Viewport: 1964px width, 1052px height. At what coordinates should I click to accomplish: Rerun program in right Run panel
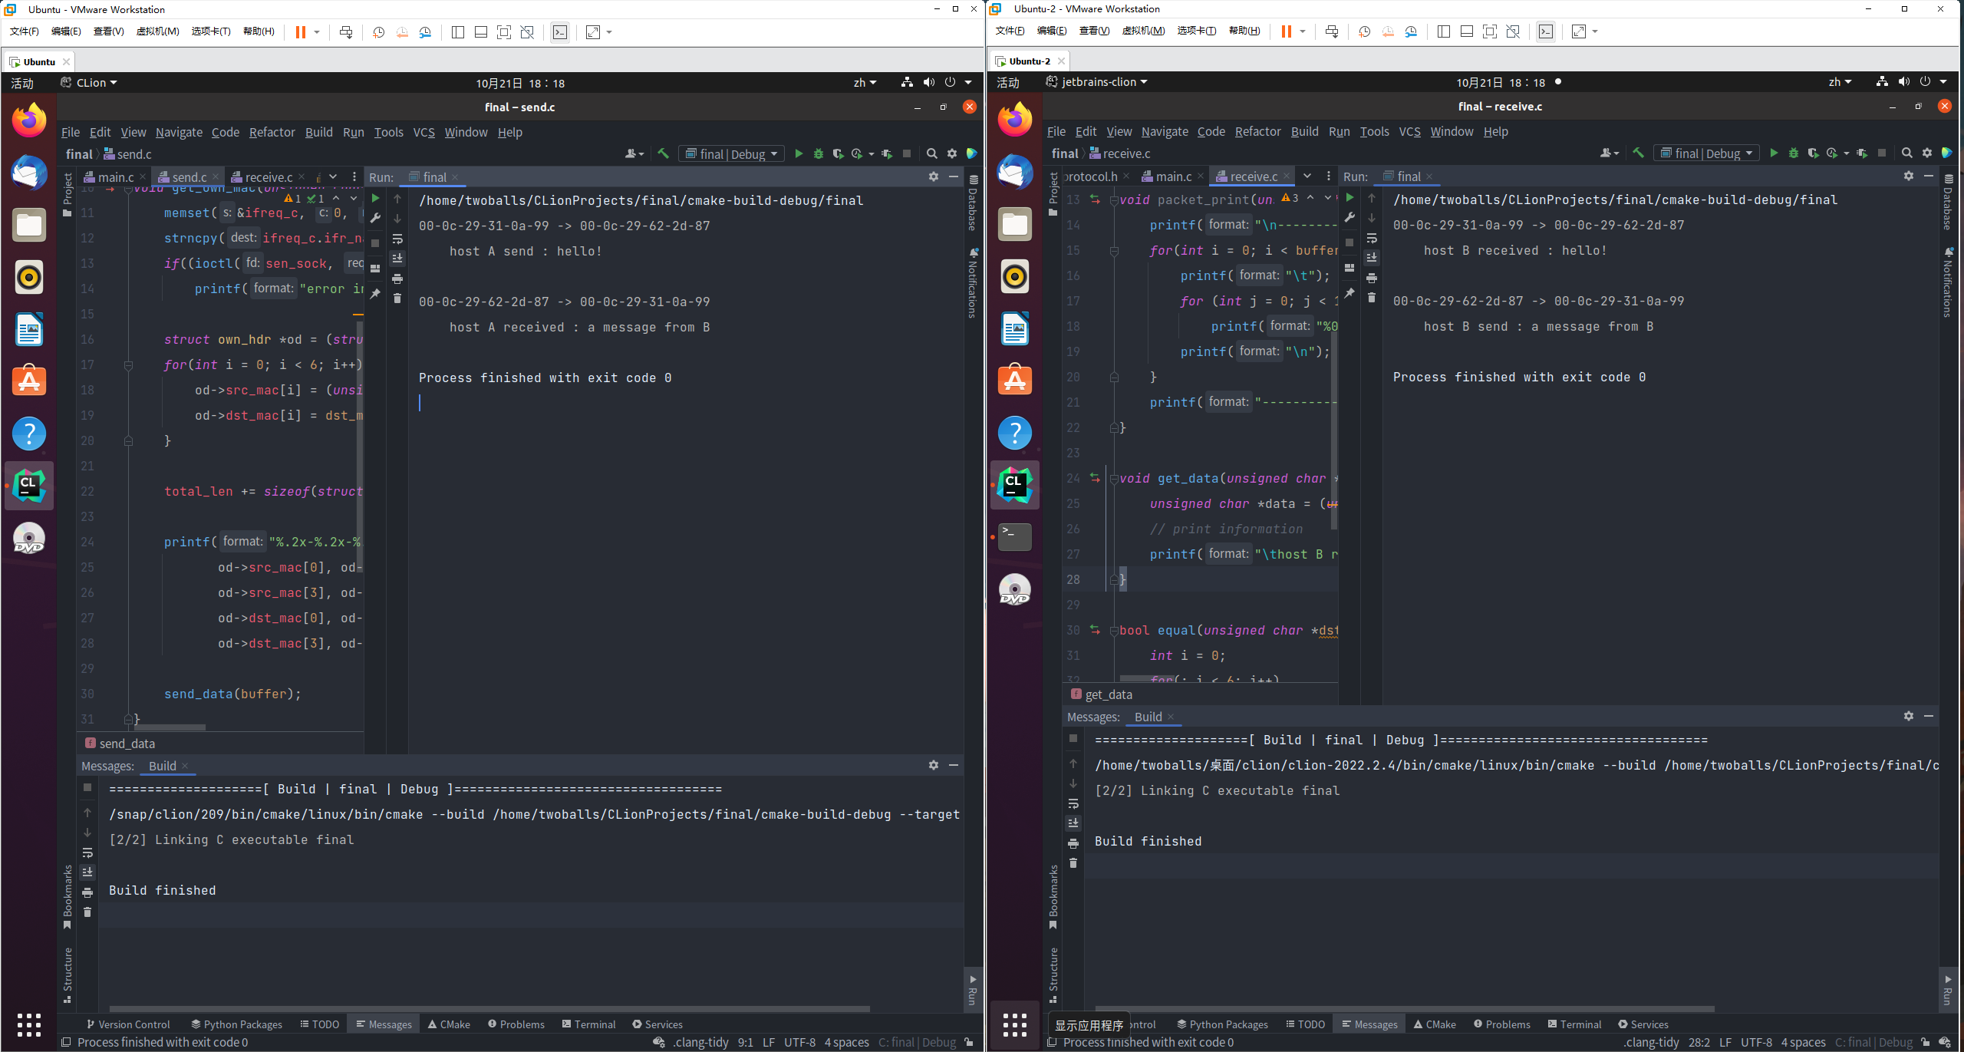tap(1349, 198)
